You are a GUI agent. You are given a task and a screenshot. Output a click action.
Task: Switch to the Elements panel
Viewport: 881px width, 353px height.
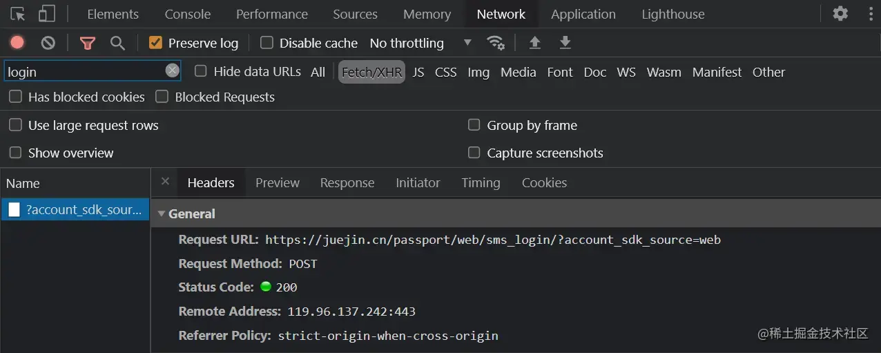pos(113,14)
